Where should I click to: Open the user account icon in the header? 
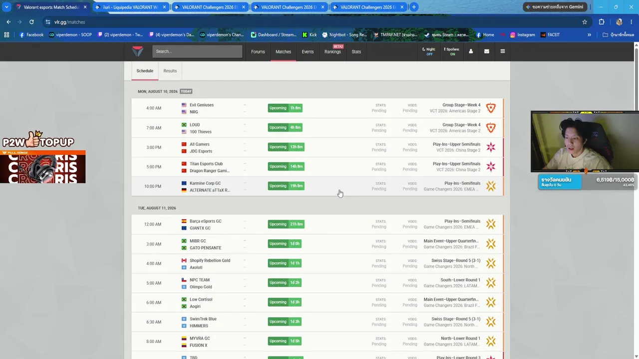pyautogui.click(x=471, y=51)
